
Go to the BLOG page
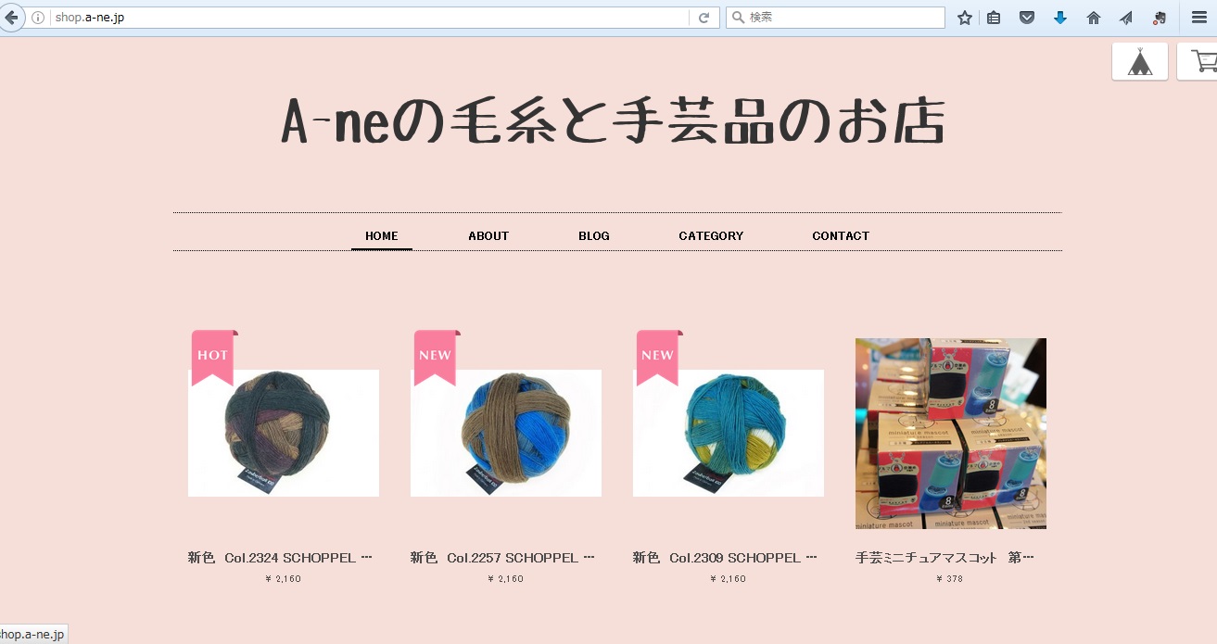[x=594, y=236]
